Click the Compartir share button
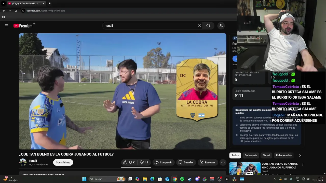Image resolution: width=326 pixels, height=183 pixels. point(163,162)
